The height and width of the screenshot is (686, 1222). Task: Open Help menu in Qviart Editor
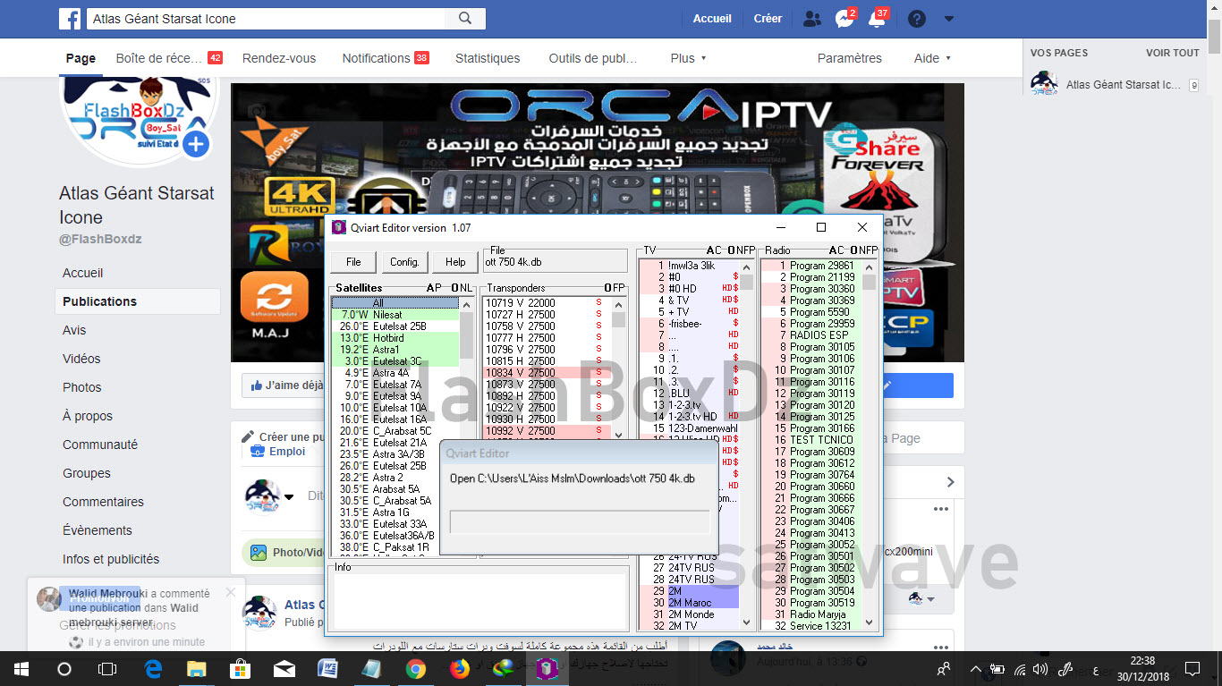coord(455,262)
